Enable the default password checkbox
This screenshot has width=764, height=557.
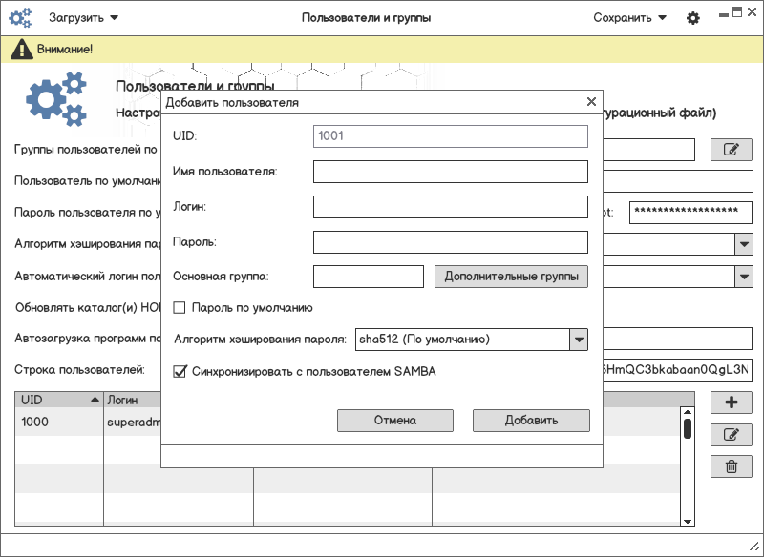tap(180, 308)
